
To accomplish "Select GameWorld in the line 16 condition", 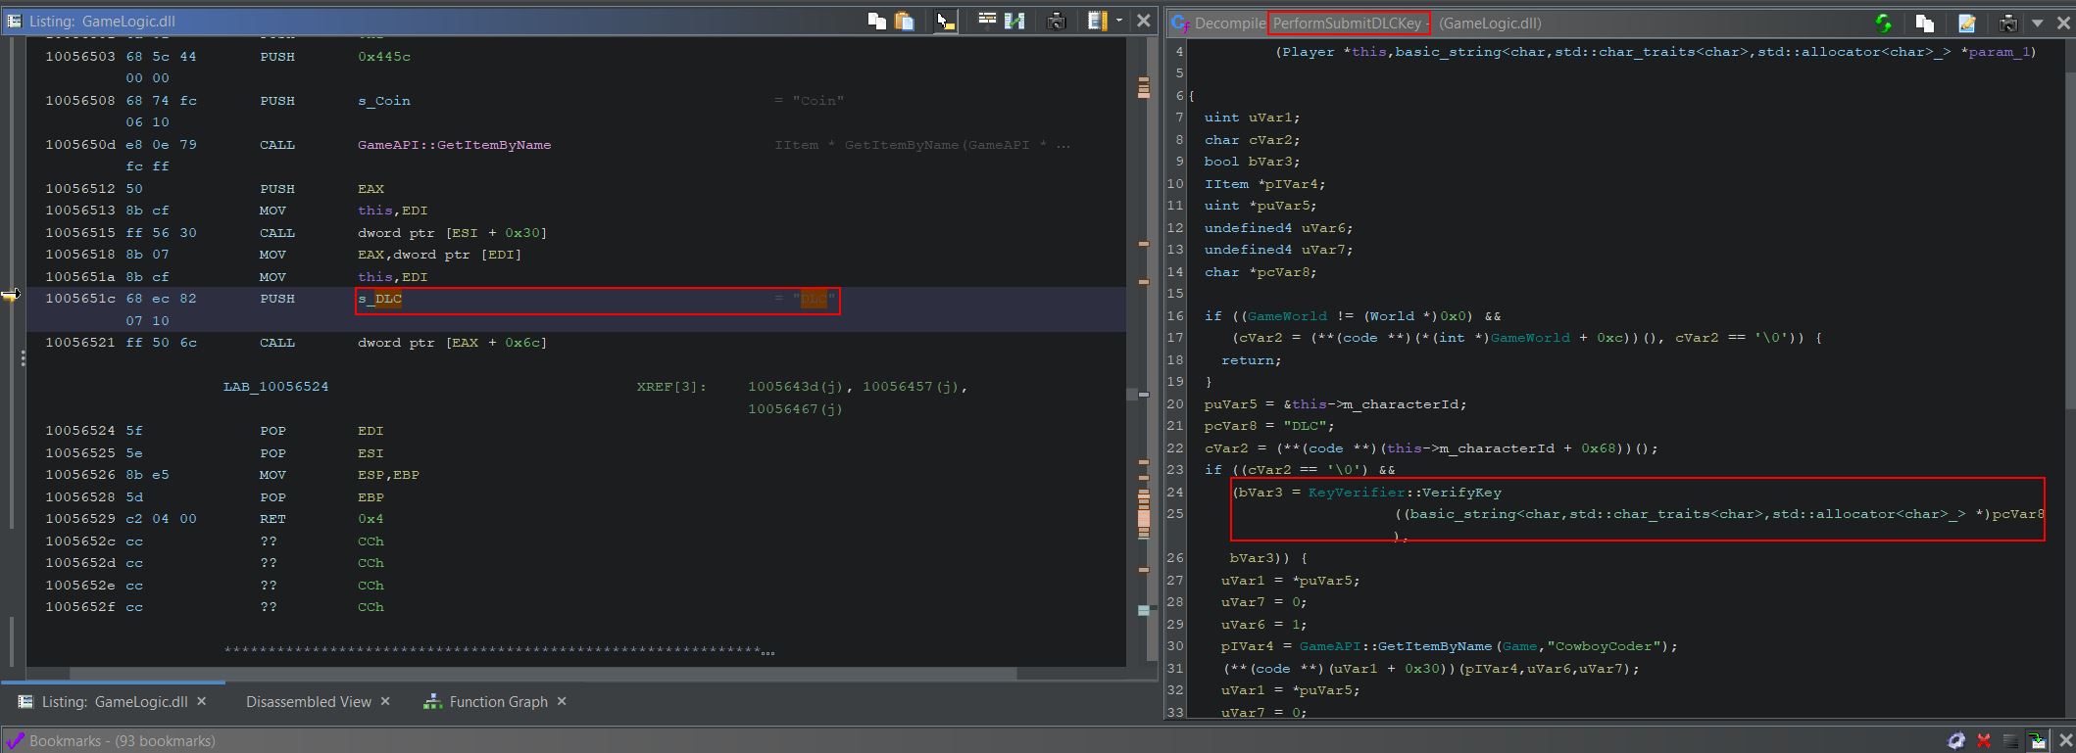I will pyautogui.click(x=1286, y=316).
